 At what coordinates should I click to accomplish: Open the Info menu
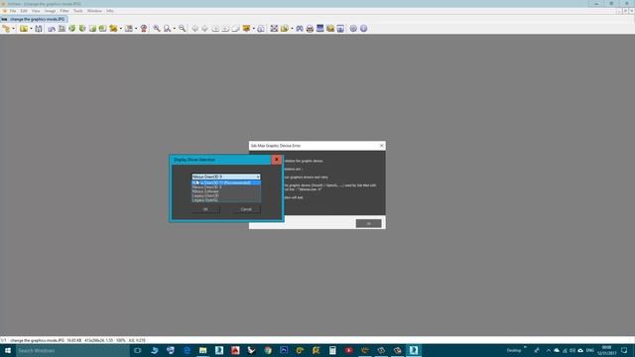point(110,11)
